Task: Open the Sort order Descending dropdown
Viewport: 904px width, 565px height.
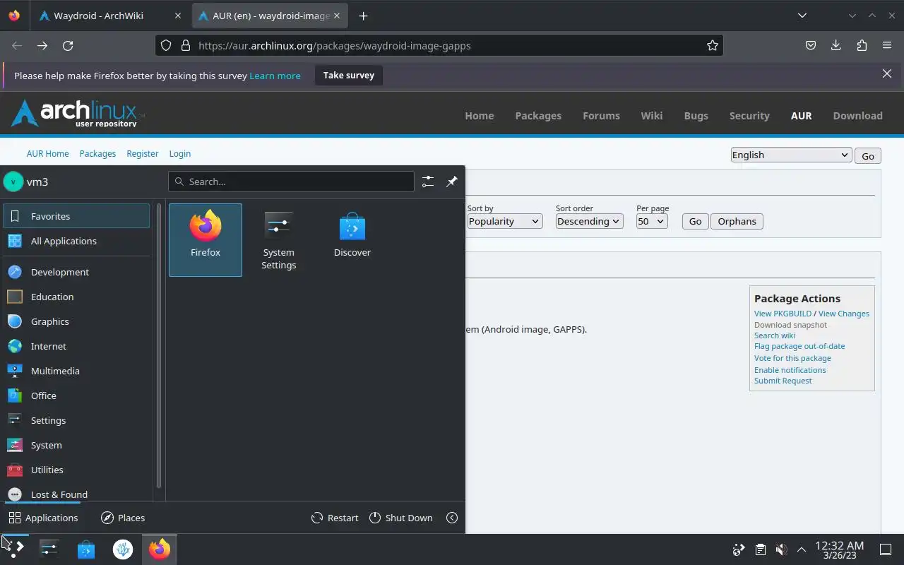Action: click(589, 221)
